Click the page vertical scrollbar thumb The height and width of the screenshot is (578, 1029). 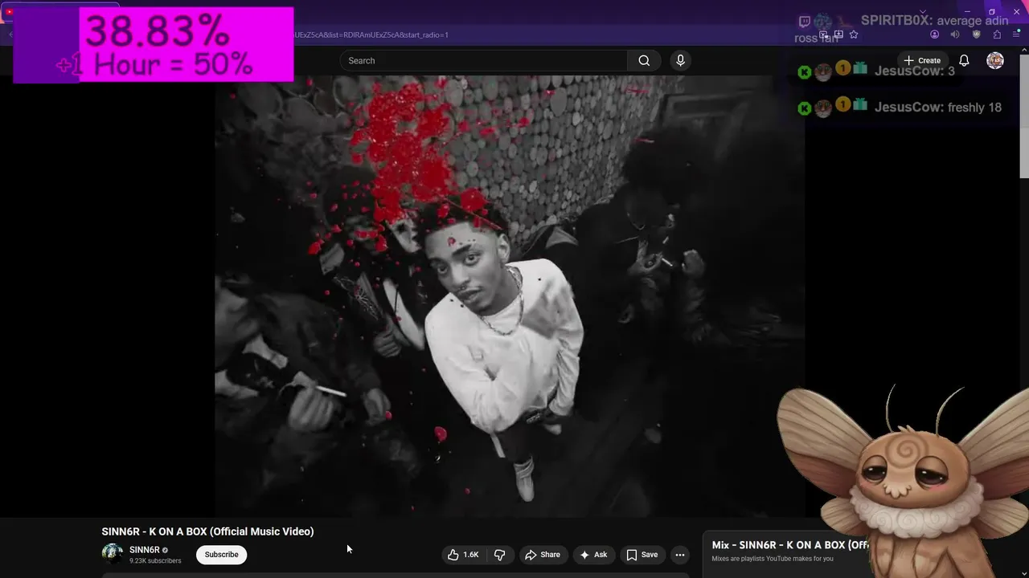tap(1024, 117)
